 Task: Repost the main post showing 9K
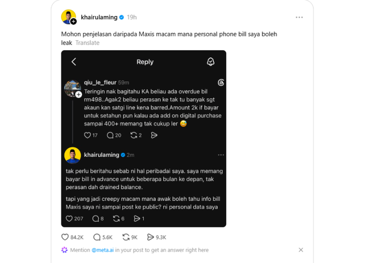[x=126, y=237]
